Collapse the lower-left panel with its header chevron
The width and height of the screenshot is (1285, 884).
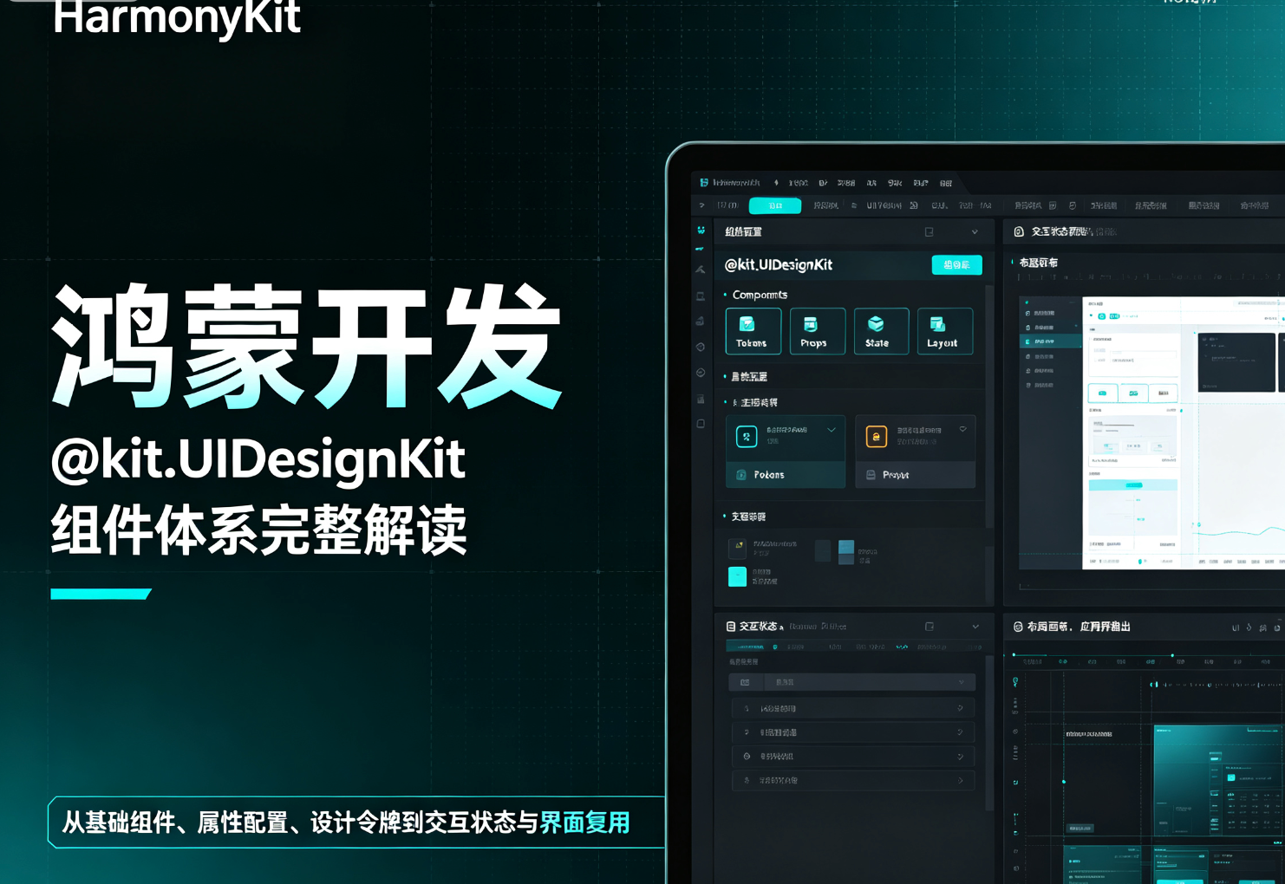pyautogui.click(x=975, y=627)
